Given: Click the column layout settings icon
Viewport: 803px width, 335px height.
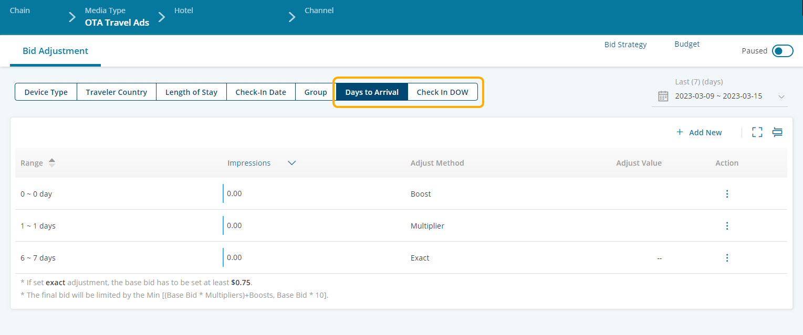Looking at the screenshot, I should click(778, 132).
